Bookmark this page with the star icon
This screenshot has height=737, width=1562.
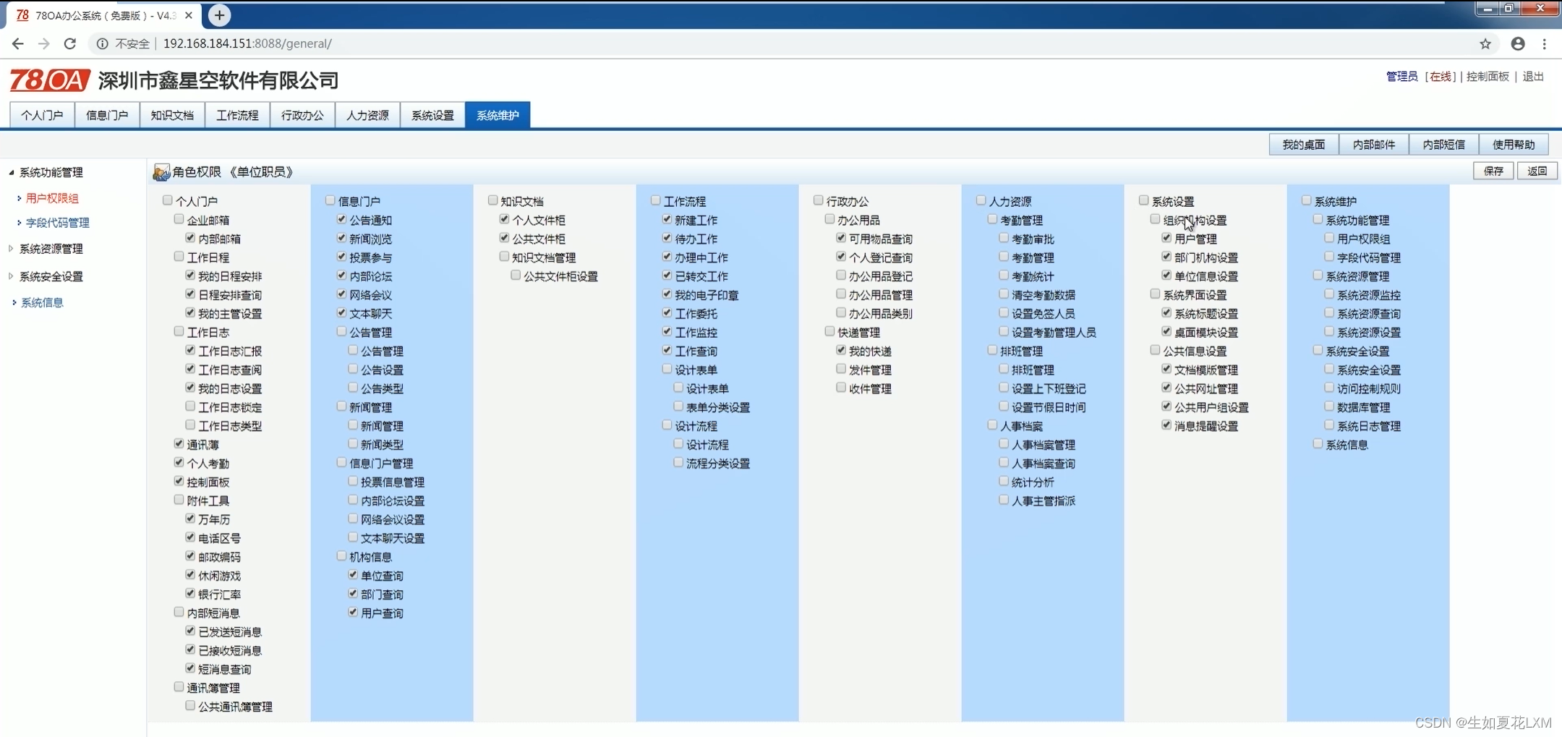(x=1485, y=43)
